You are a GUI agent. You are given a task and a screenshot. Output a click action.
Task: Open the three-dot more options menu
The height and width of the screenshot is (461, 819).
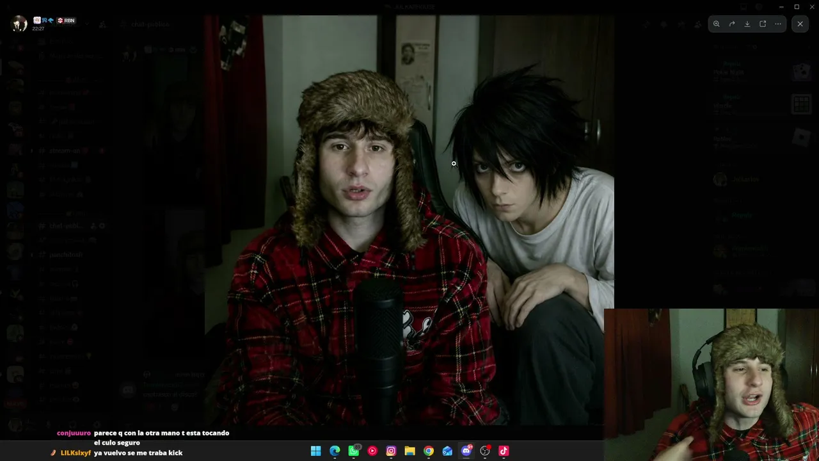tap(778, 24)
